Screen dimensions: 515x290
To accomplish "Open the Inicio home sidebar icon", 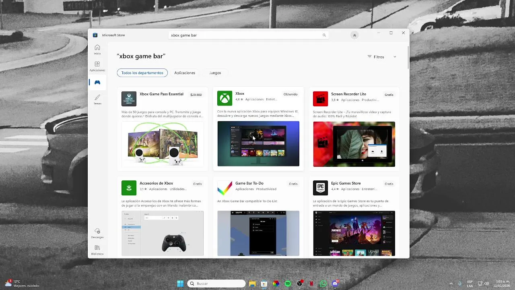I will pos(97,50).
